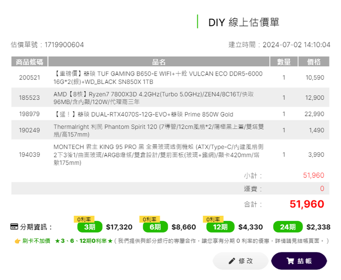
Task: Click product code 200521
Action: pyautogui.click(x=30, y=78)
